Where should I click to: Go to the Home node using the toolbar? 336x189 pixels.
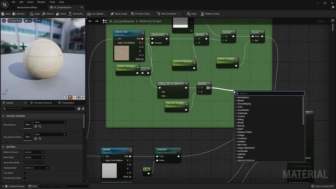coord(61,14)
